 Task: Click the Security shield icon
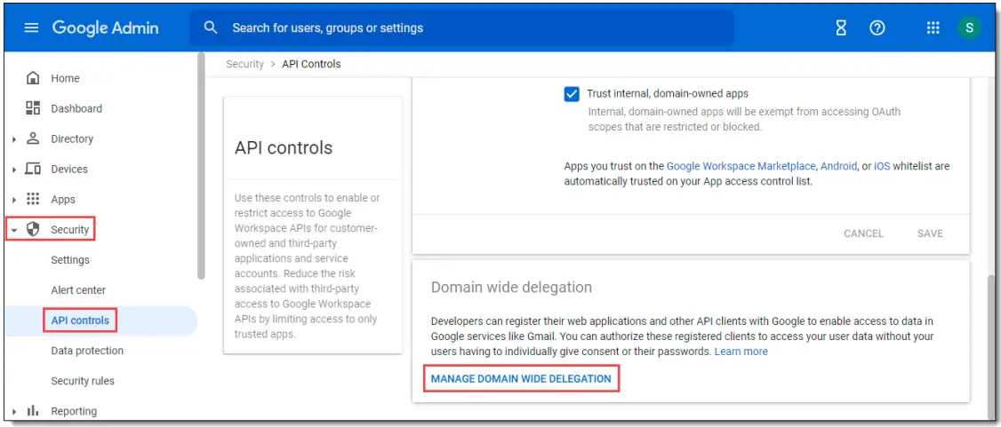click(33, 229)
